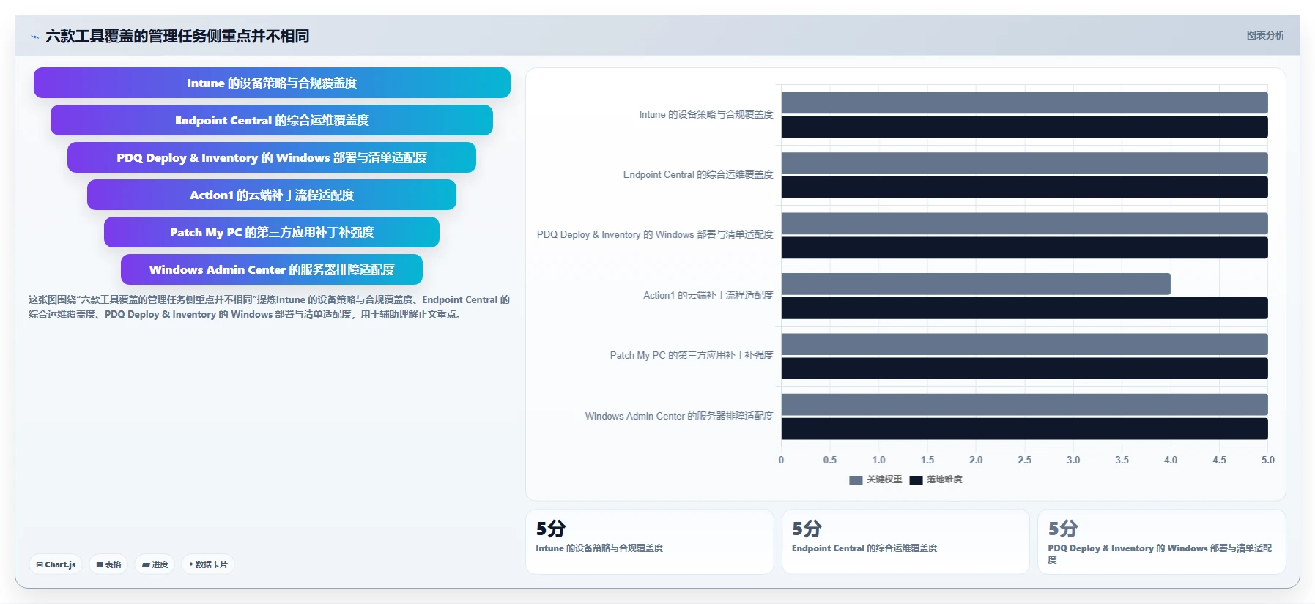Click the 落地难度 legend label text
1315x604 pixels.
point(944,480)
